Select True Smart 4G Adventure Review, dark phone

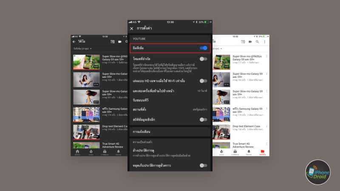(113, 145)
